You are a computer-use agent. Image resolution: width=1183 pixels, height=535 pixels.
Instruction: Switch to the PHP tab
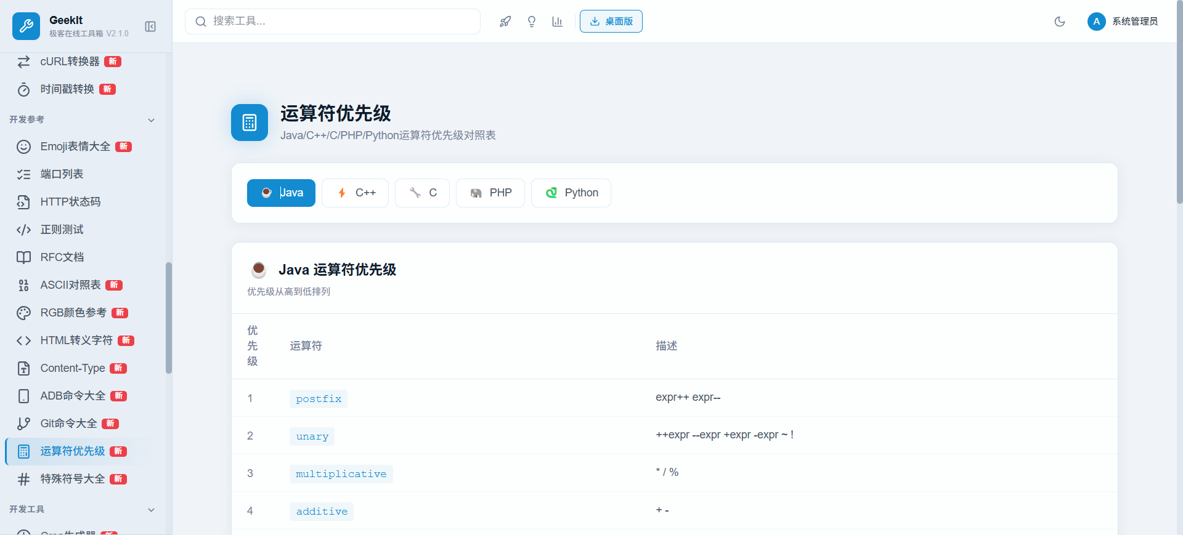[490, 193]
